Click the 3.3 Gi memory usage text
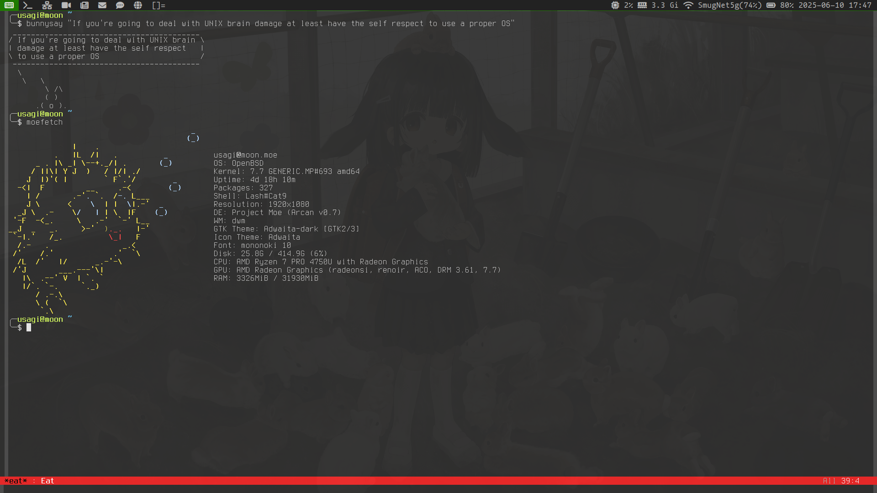Screen dimensions: 877x493 tap(665, 5)
